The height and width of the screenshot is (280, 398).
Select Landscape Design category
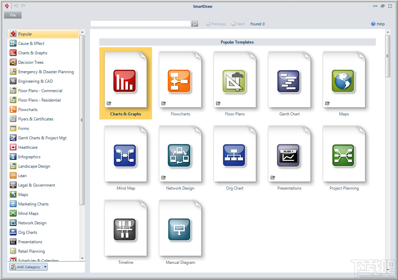pos(43,166)
